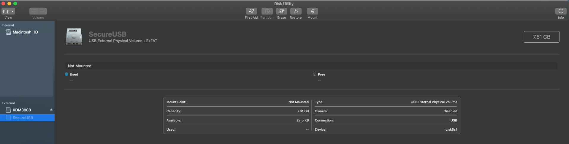Click the Free legend indicator
The height and width of the screenshot is (144, 569).
point(315,74)
